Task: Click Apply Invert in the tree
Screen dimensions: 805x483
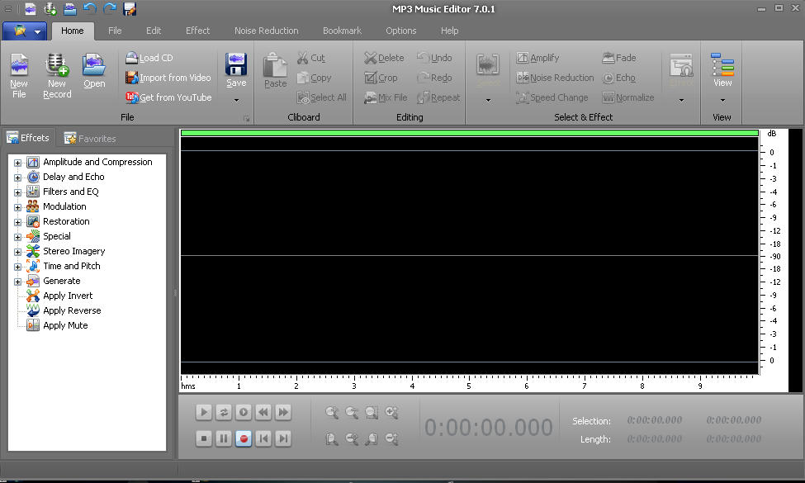Action: pyautogui.click(x=68, y=296)
